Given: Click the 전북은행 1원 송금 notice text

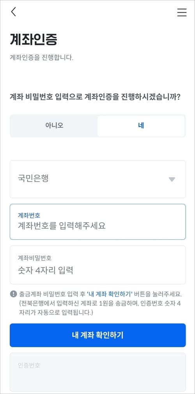Looking at the screenshot, I should (x=100, y=308).
